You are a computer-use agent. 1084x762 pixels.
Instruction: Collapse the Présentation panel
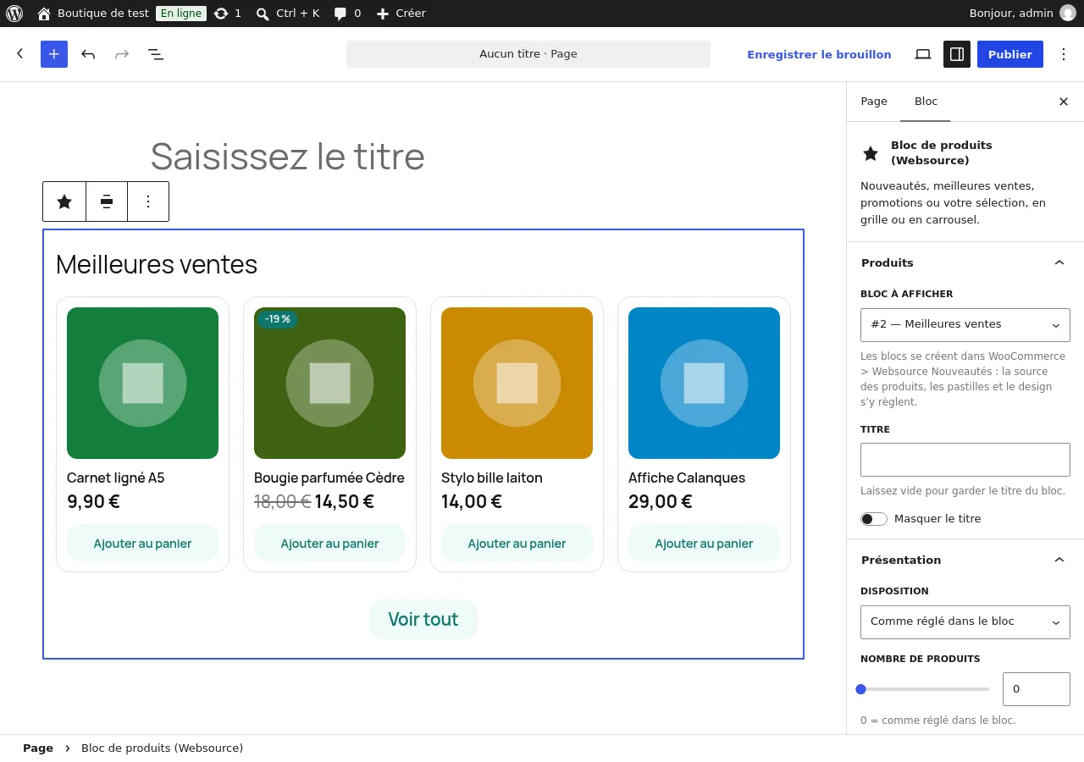click(965, 560)
